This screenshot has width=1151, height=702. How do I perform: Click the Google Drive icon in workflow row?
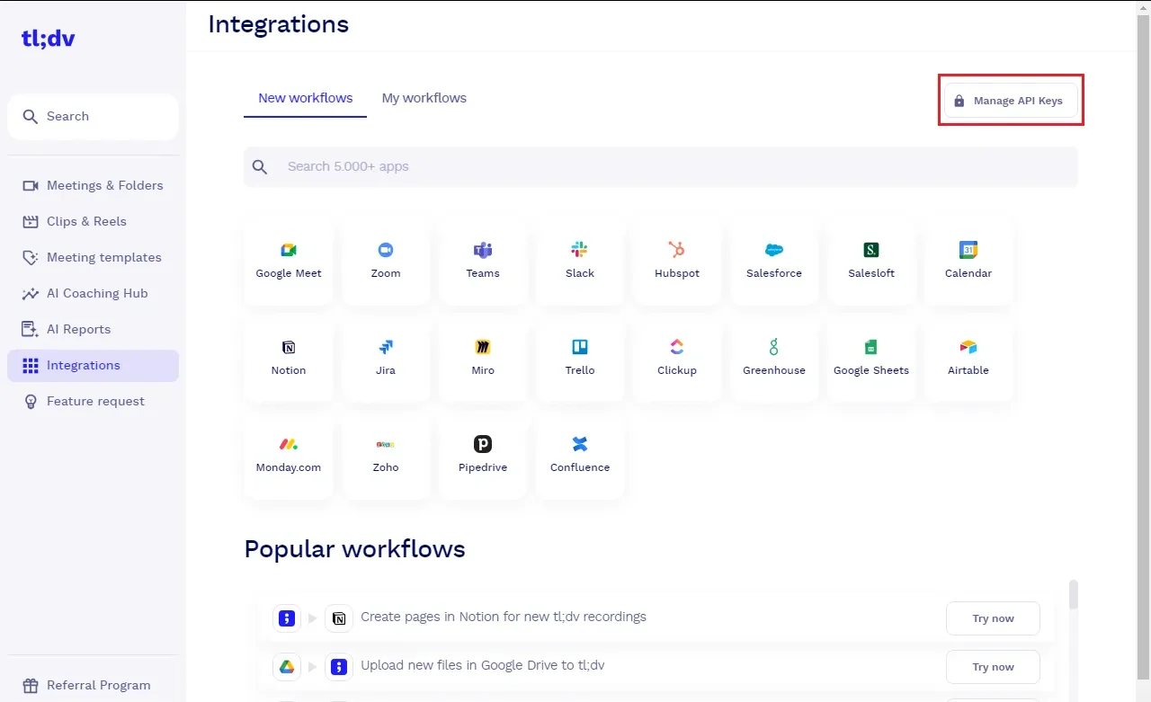point(287,667)
